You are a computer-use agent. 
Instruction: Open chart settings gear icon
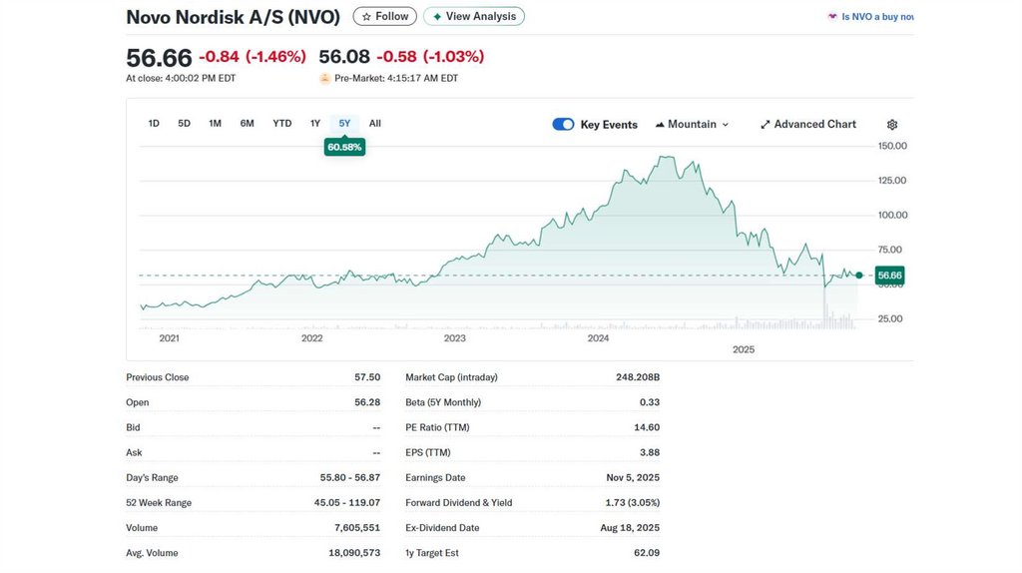[x=892, y=125]
